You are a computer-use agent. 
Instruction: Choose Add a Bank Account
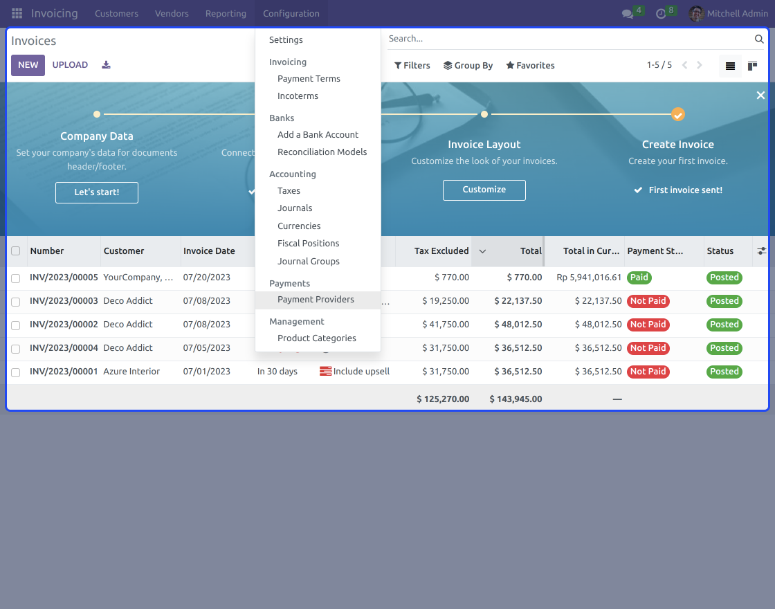coord(318,134)
